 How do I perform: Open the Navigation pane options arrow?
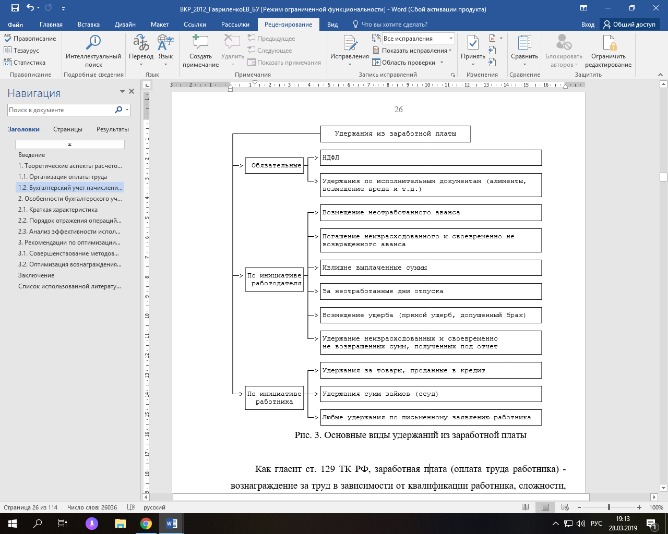(122, 91)
